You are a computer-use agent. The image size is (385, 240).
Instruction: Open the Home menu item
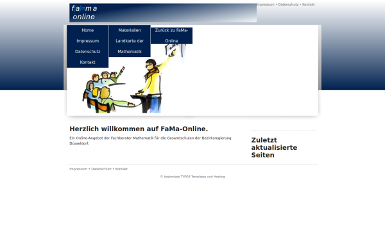pyautogui.click(x=88, y=30)
